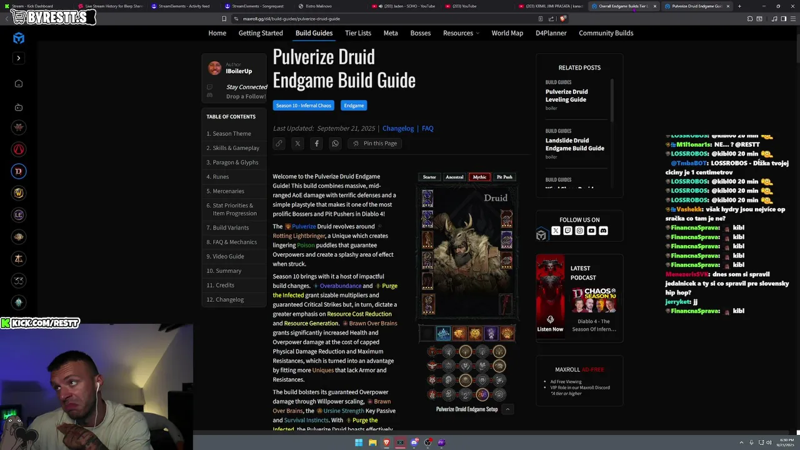
Task: Share the guide on X
Action: point(297,143)
